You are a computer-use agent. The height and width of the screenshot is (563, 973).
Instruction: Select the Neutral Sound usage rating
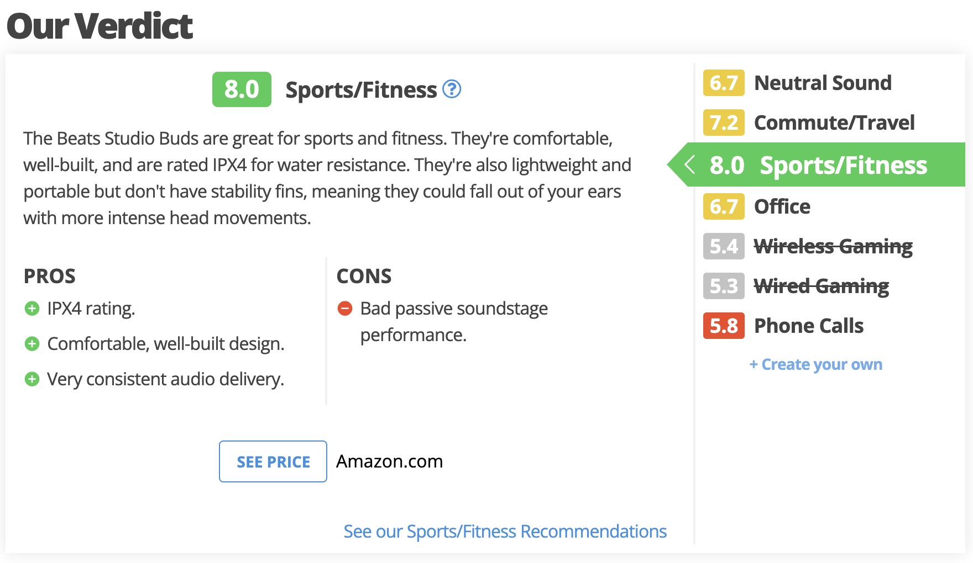click(x=798, y=83)
